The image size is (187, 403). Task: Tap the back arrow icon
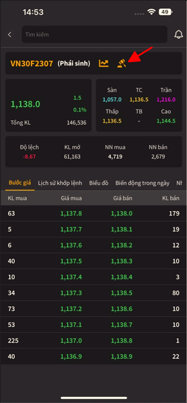(10, 34)
